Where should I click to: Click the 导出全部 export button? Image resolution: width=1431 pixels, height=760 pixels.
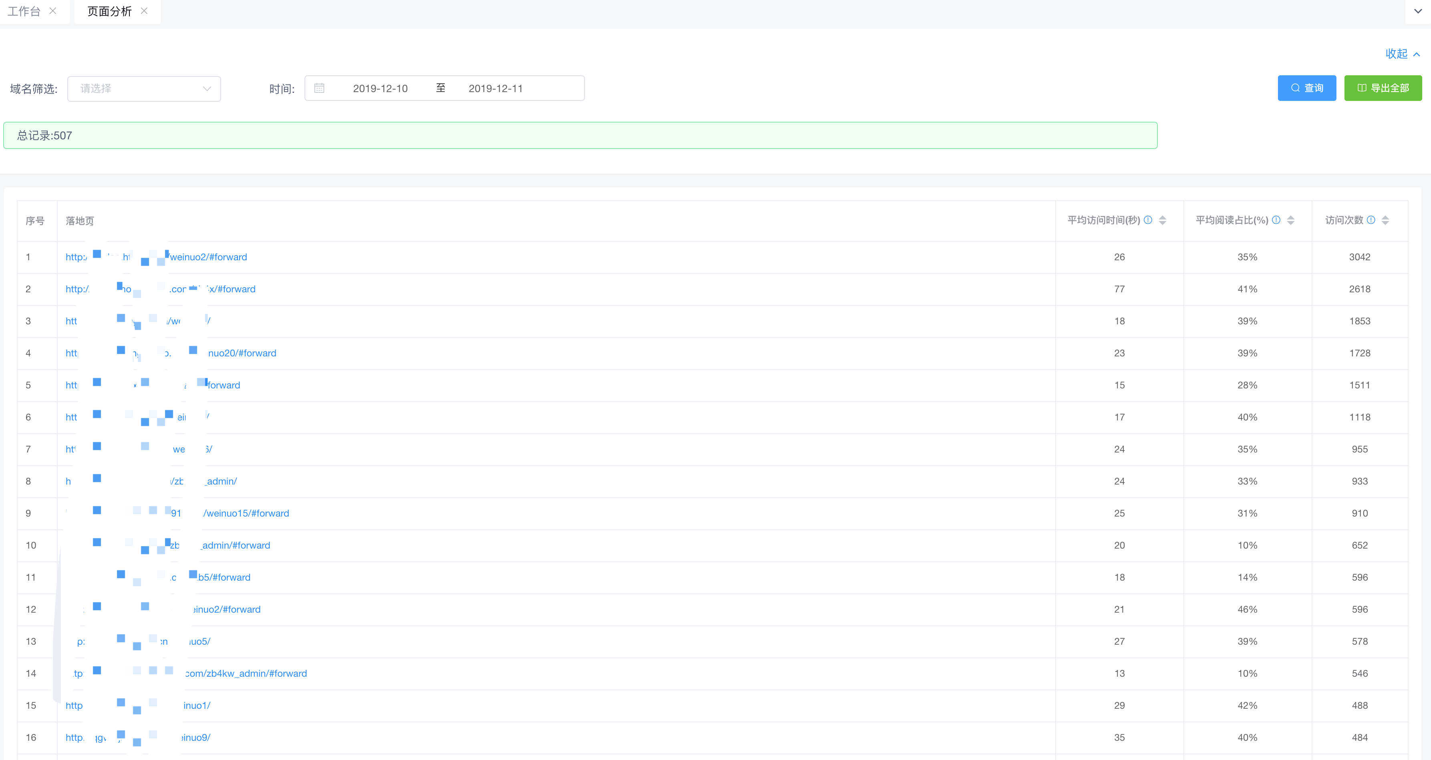tap(1383, 88)
